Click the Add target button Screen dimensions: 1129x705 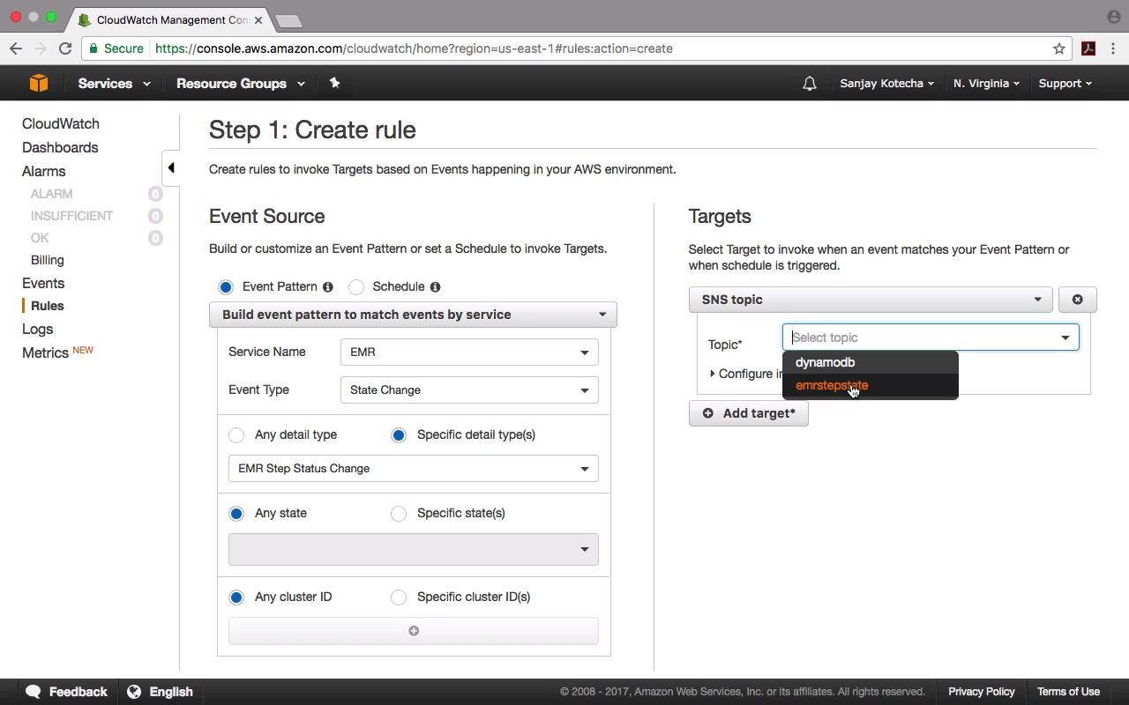point(748,413)
